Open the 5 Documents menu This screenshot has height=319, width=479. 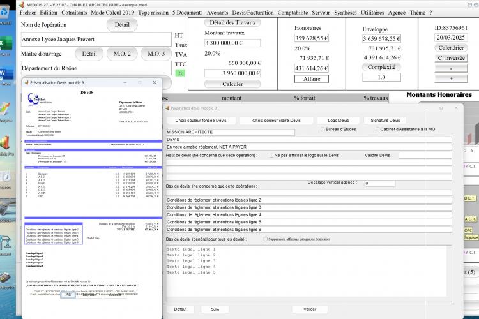click(188, 13)
